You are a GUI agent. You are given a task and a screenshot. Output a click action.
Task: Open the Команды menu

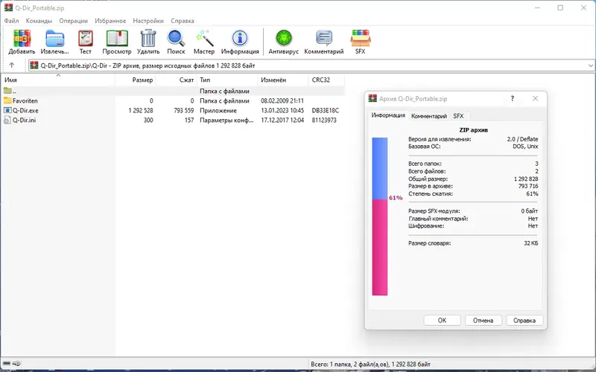tap(39, 21)
